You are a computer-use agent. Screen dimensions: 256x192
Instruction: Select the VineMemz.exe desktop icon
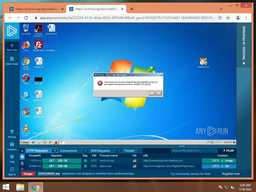click(203, 63)
